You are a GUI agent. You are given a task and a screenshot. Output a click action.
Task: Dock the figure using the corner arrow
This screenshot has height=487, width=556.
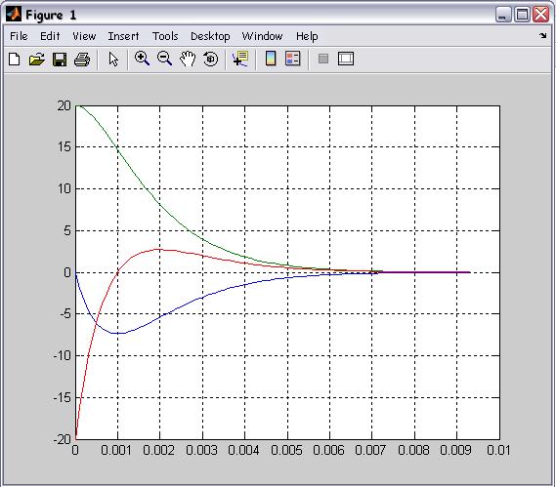click(543, 35)
